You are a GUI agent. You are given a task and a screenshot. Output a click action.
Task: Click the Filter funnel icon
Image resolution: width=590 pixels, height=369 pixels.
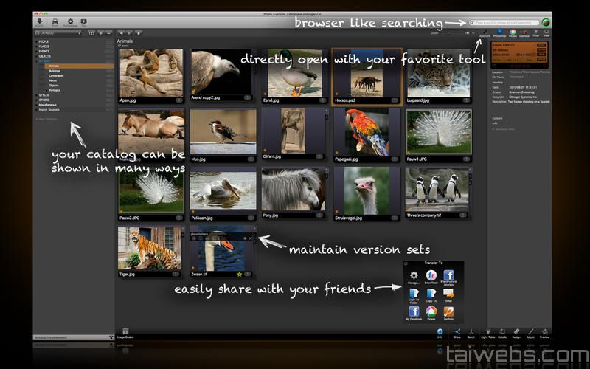535,32
